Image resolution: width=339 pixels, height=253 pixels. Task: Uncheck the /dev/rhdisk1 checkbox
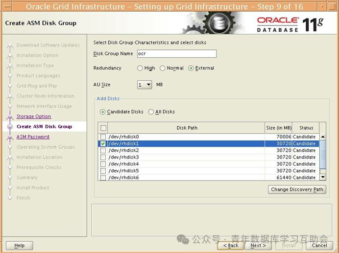click(103, 144)
